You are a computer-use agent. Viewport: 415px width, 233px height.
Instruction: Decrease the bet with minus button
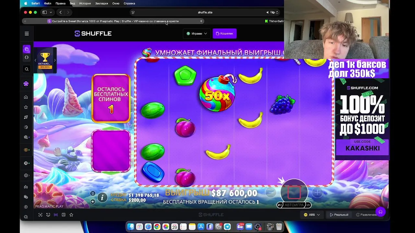pos(270,193)
